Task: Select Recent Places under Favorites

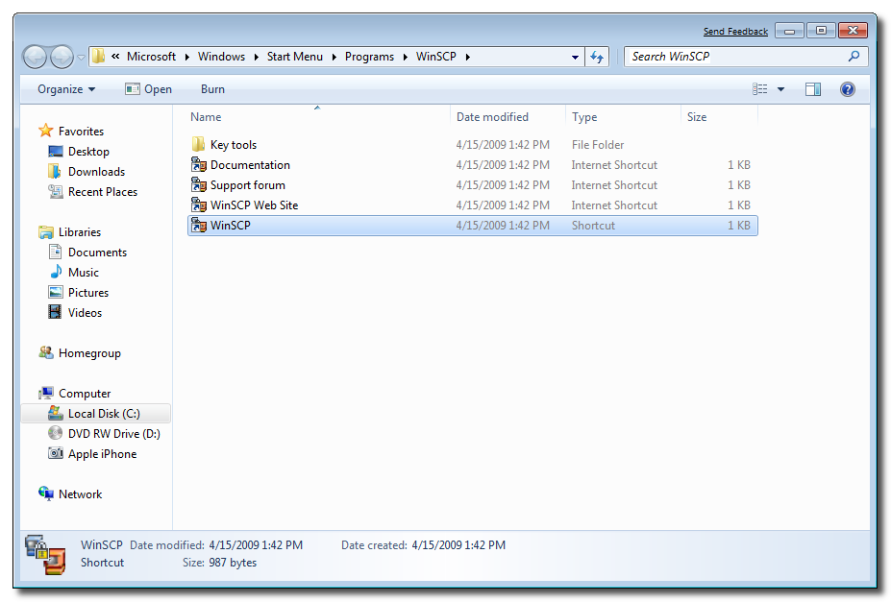Action: tap(103, 192)
